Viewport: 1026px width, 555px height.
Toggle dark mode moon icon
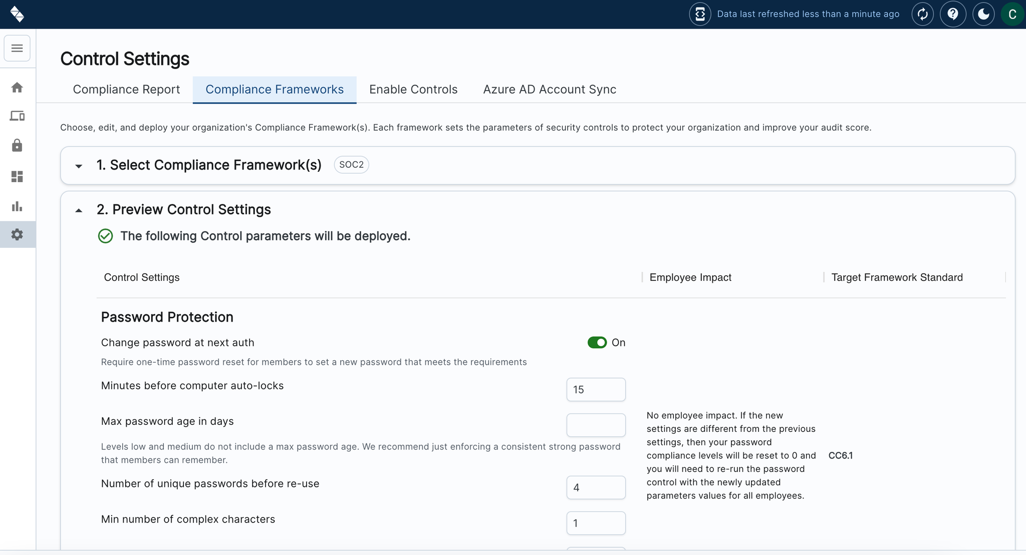click(983, 14)
